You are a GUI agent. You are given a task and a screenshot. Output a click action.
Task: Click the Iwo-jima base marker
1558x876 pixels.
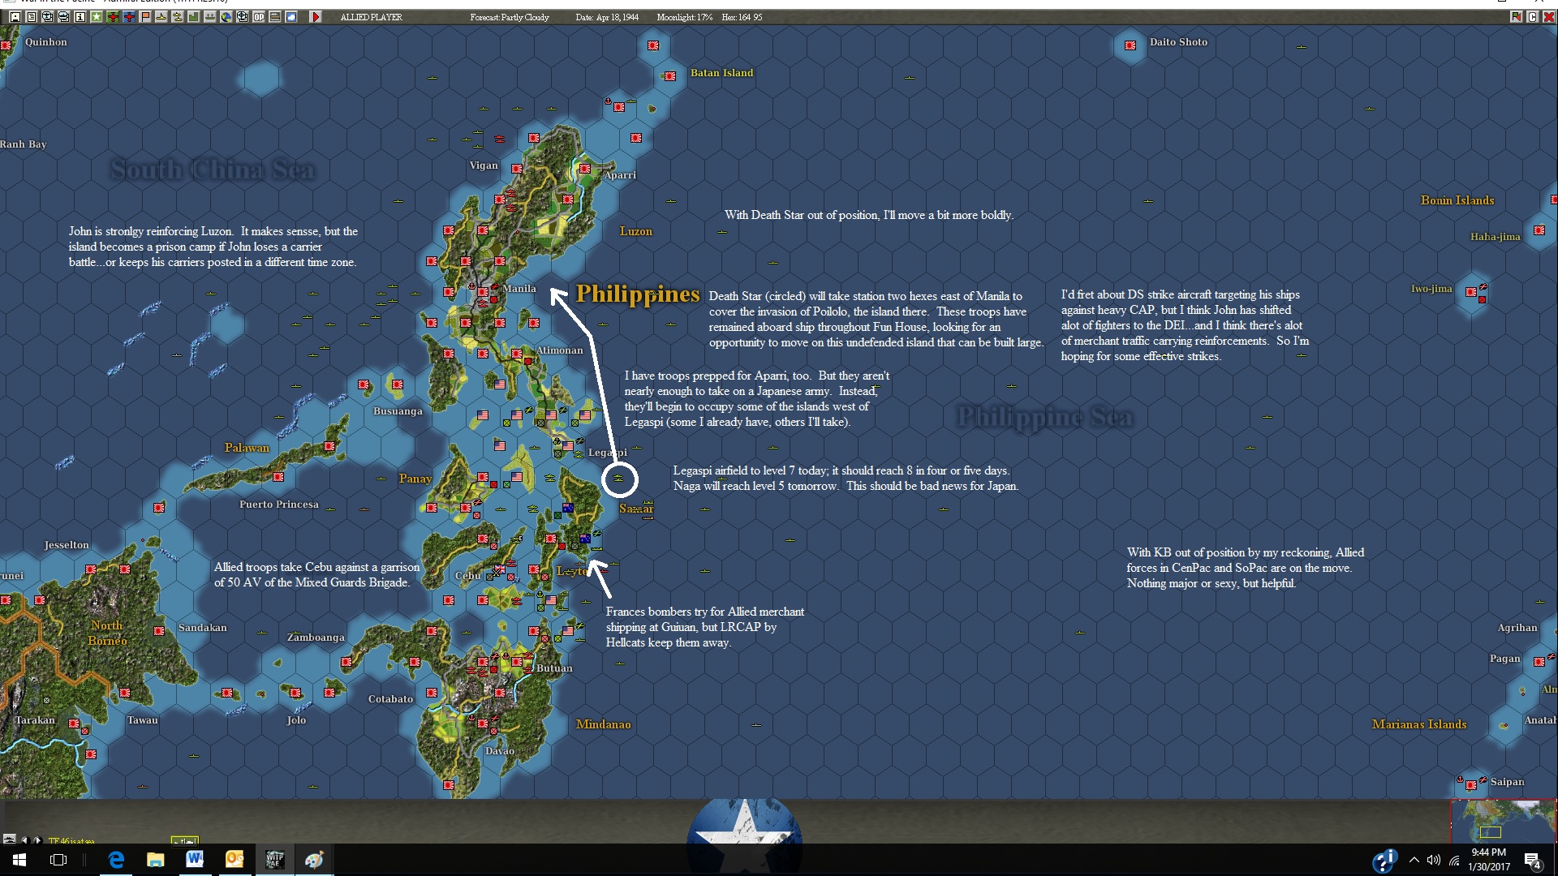pyautogui.click(x=1471, y=291)
